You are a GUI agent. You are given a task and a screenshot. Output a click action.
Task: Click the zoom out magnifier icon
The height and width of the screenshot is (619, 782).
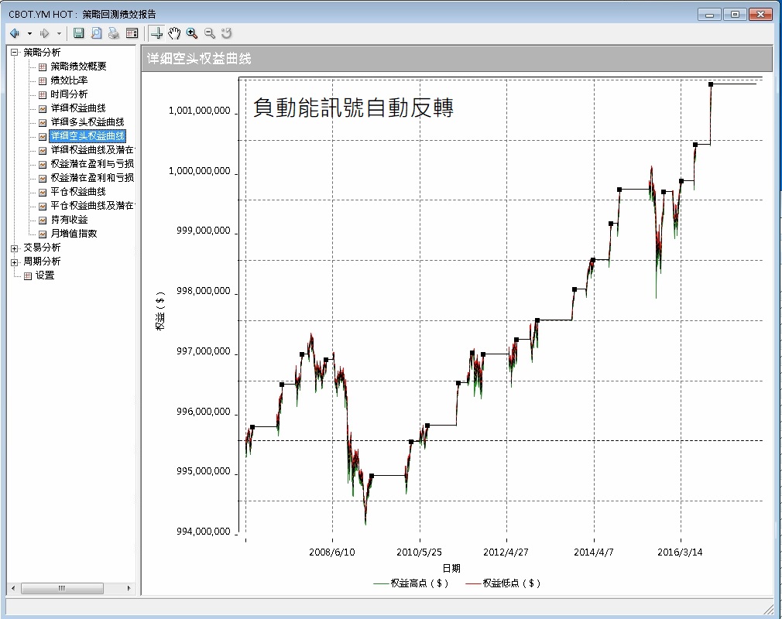click(x=209, y=33)
